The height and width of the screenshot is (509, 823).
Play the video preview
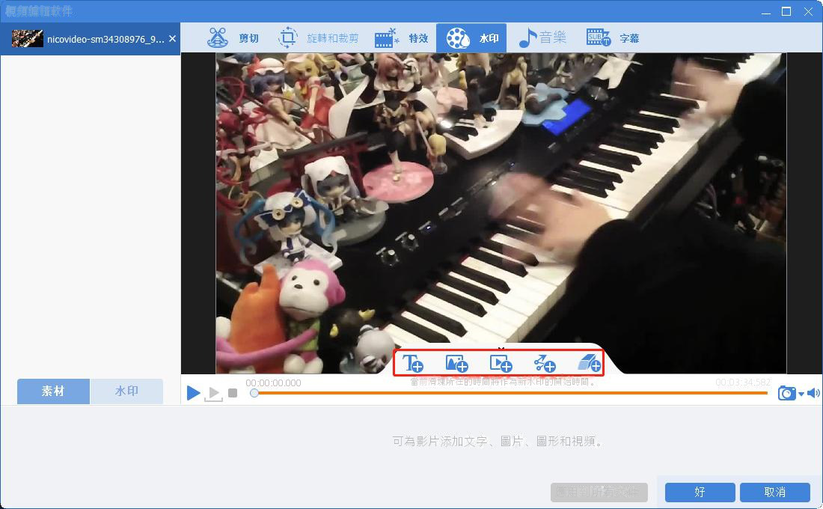pos(193,392)
